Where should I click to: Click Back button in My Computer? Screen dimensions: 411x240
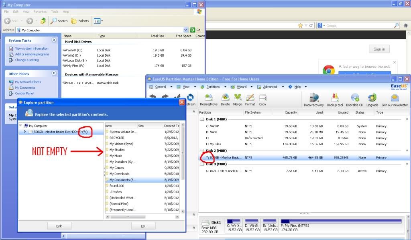pyautogui.click(x=12, y=21)
